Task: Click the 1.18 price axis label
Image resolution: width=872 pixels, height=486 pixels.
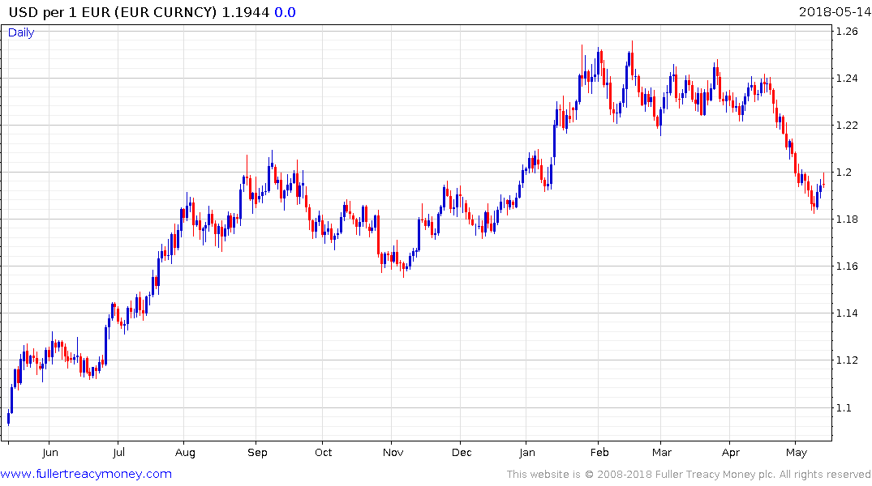Action: [x=847, y=220]
